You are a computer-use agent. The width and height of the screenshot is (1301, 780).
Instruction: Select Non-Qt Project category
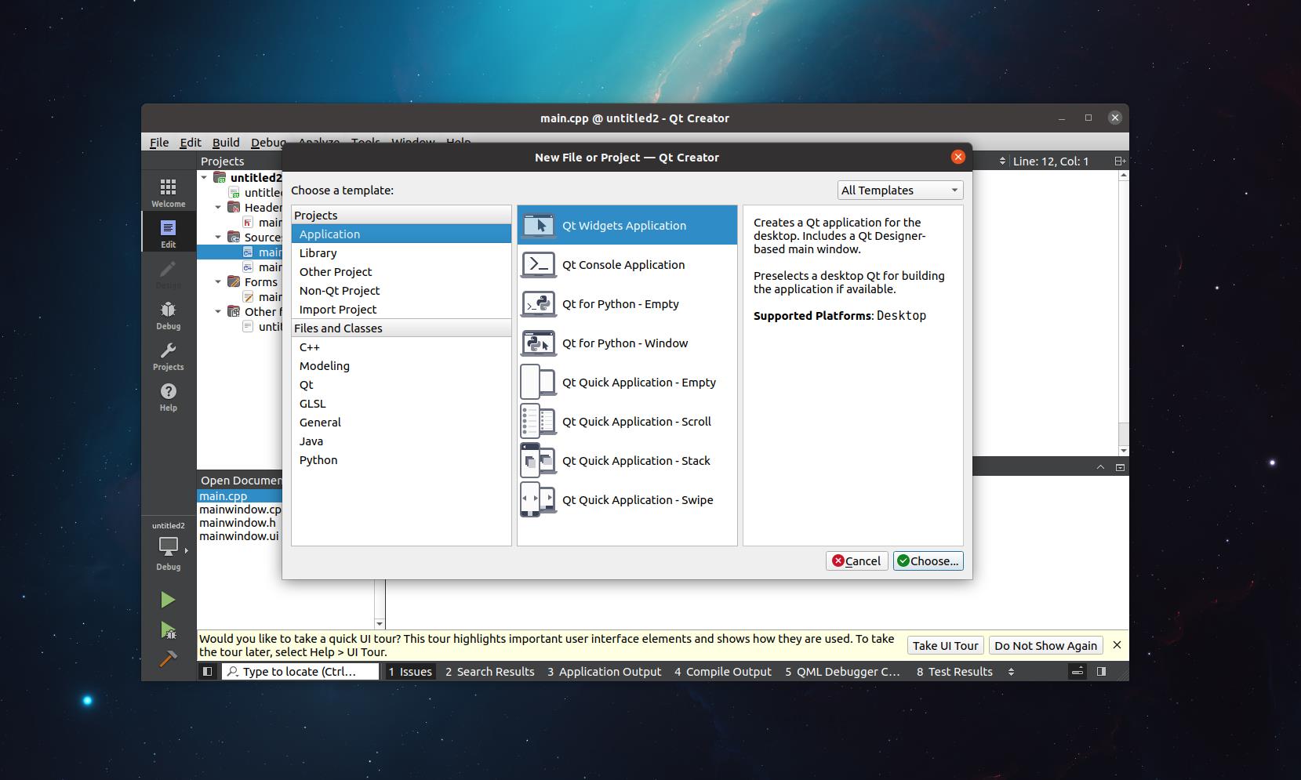(x=401, y=290)
